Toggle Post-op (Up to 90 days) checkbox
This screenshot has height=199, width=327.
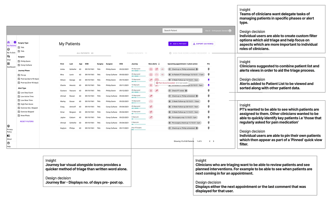coord(19,79)
